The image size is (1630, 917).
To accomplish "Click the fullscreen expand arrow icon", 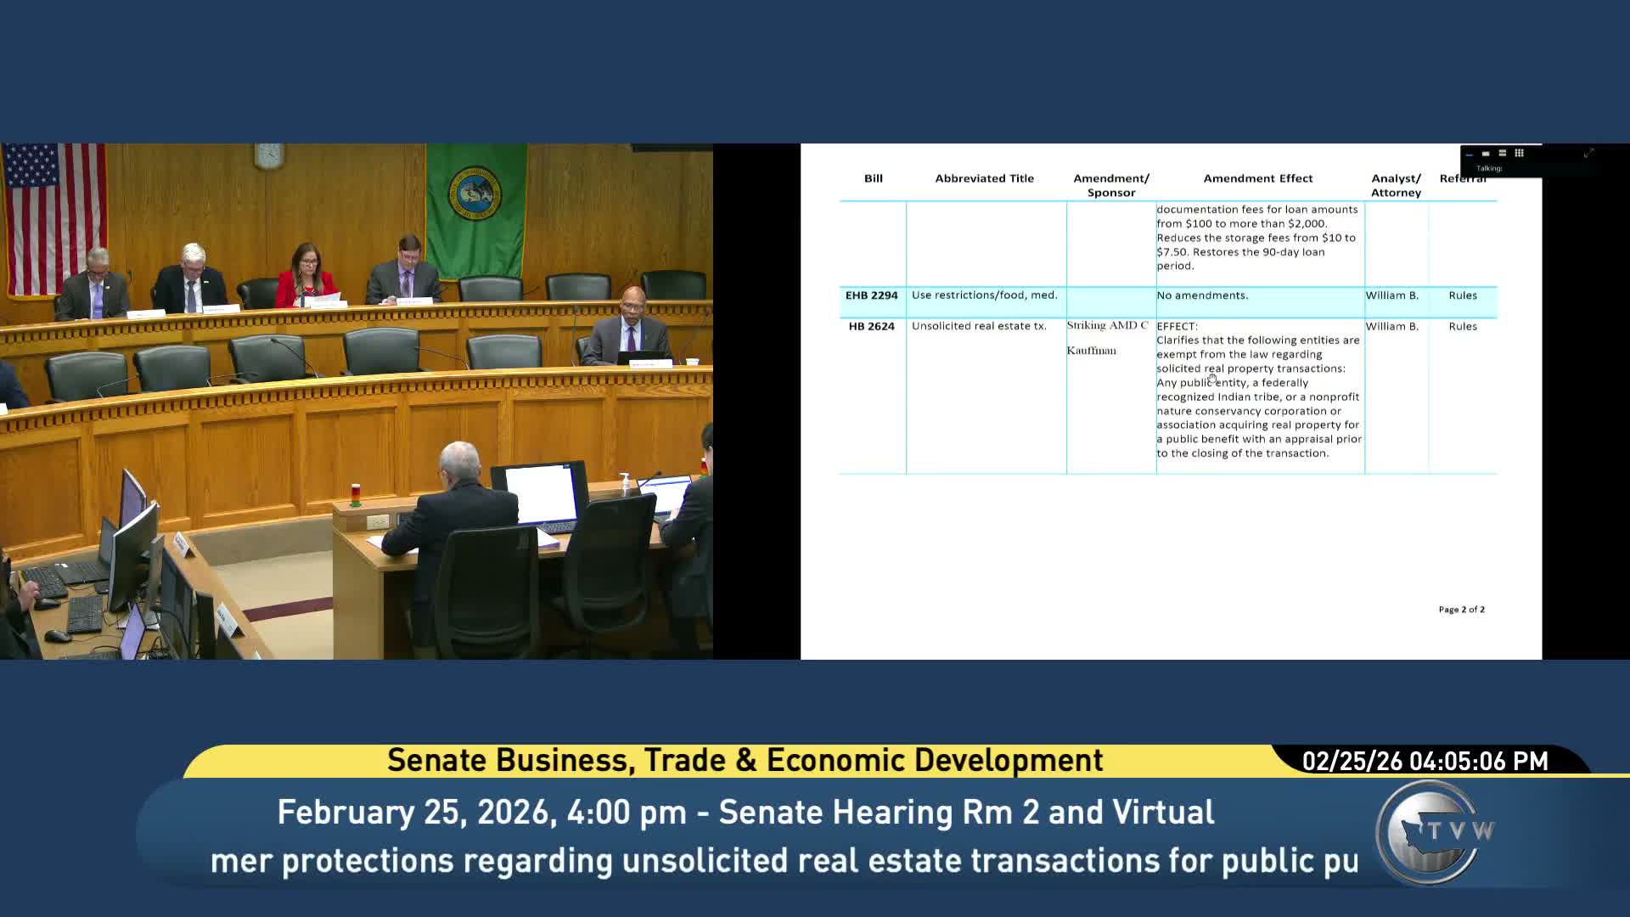I will (x=1589, y=155).
